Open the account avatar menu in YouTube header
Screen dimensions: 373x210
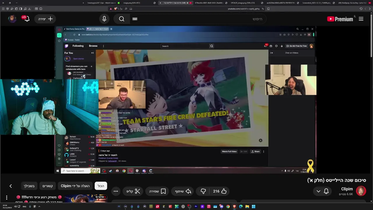12,19
